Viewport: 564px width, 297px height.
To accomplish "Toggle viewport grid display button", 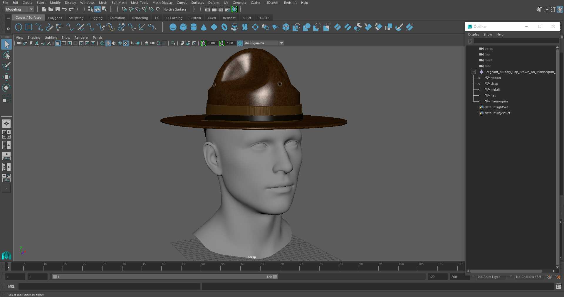I will [58, 43].
